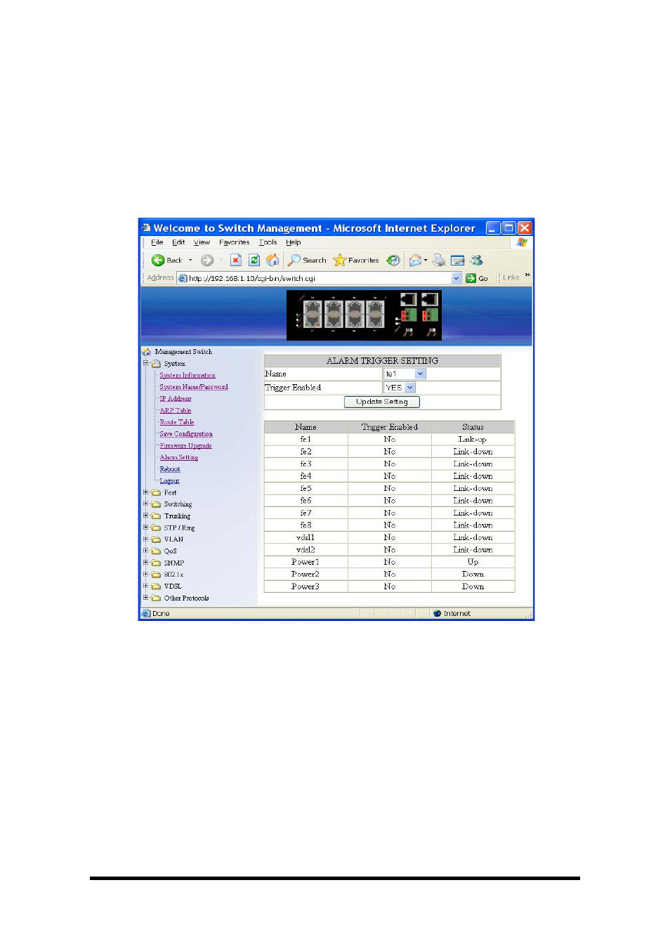Click the Up status for Power1

(473, 562)
